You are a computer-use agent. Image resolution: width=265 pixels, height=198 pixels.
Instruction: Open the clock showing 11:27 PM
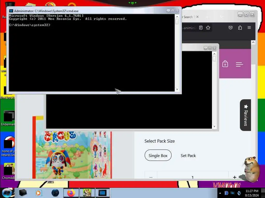point(252,193)
